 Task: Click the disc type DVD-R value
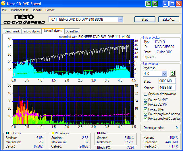(x=160, y=42)
